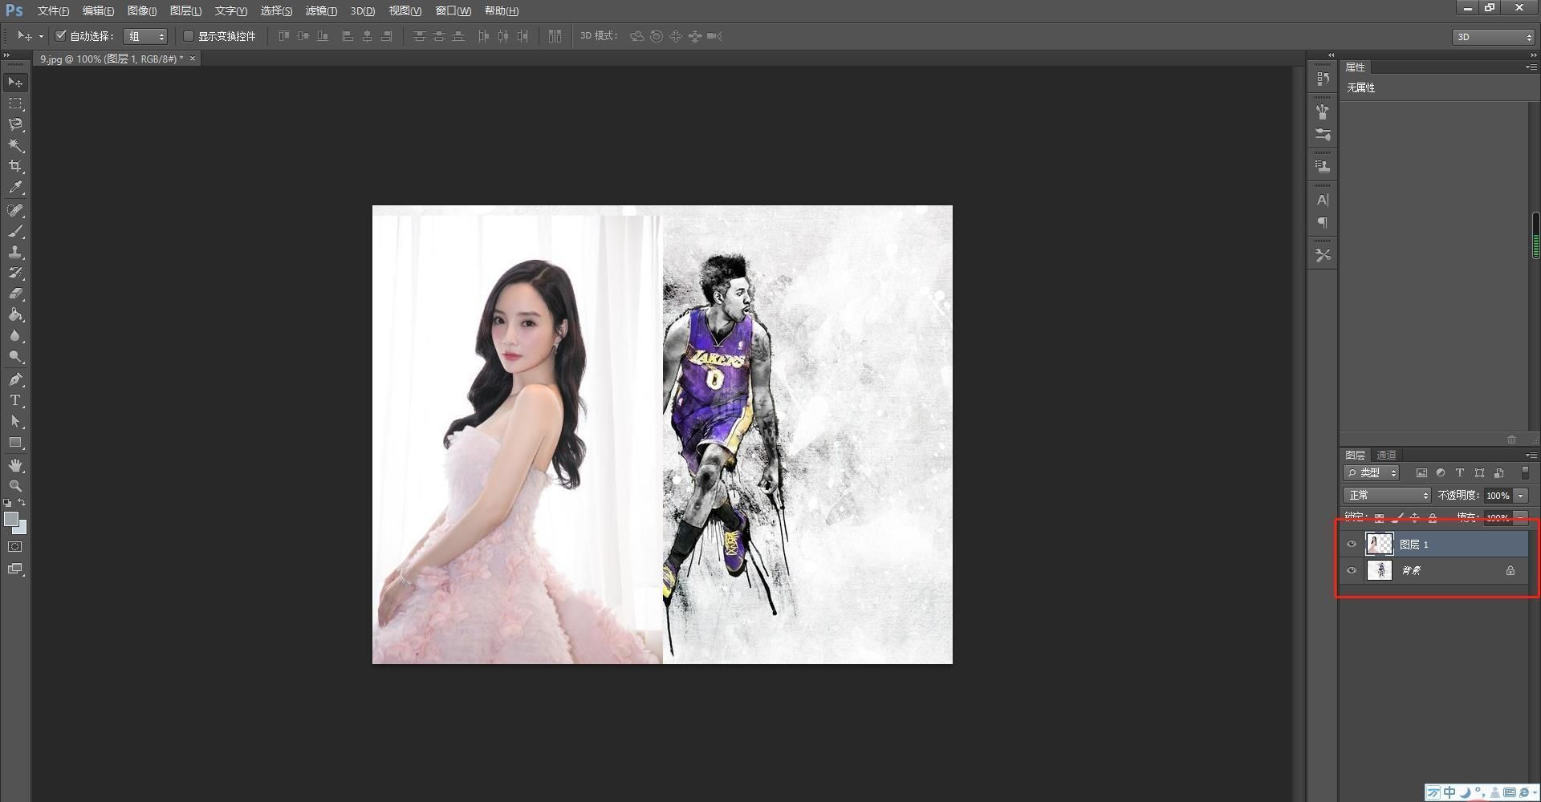Toggle the shape layer filter
This screenshot has width=1541, height=802.
pyautogui.click(x=1479, y=473)
